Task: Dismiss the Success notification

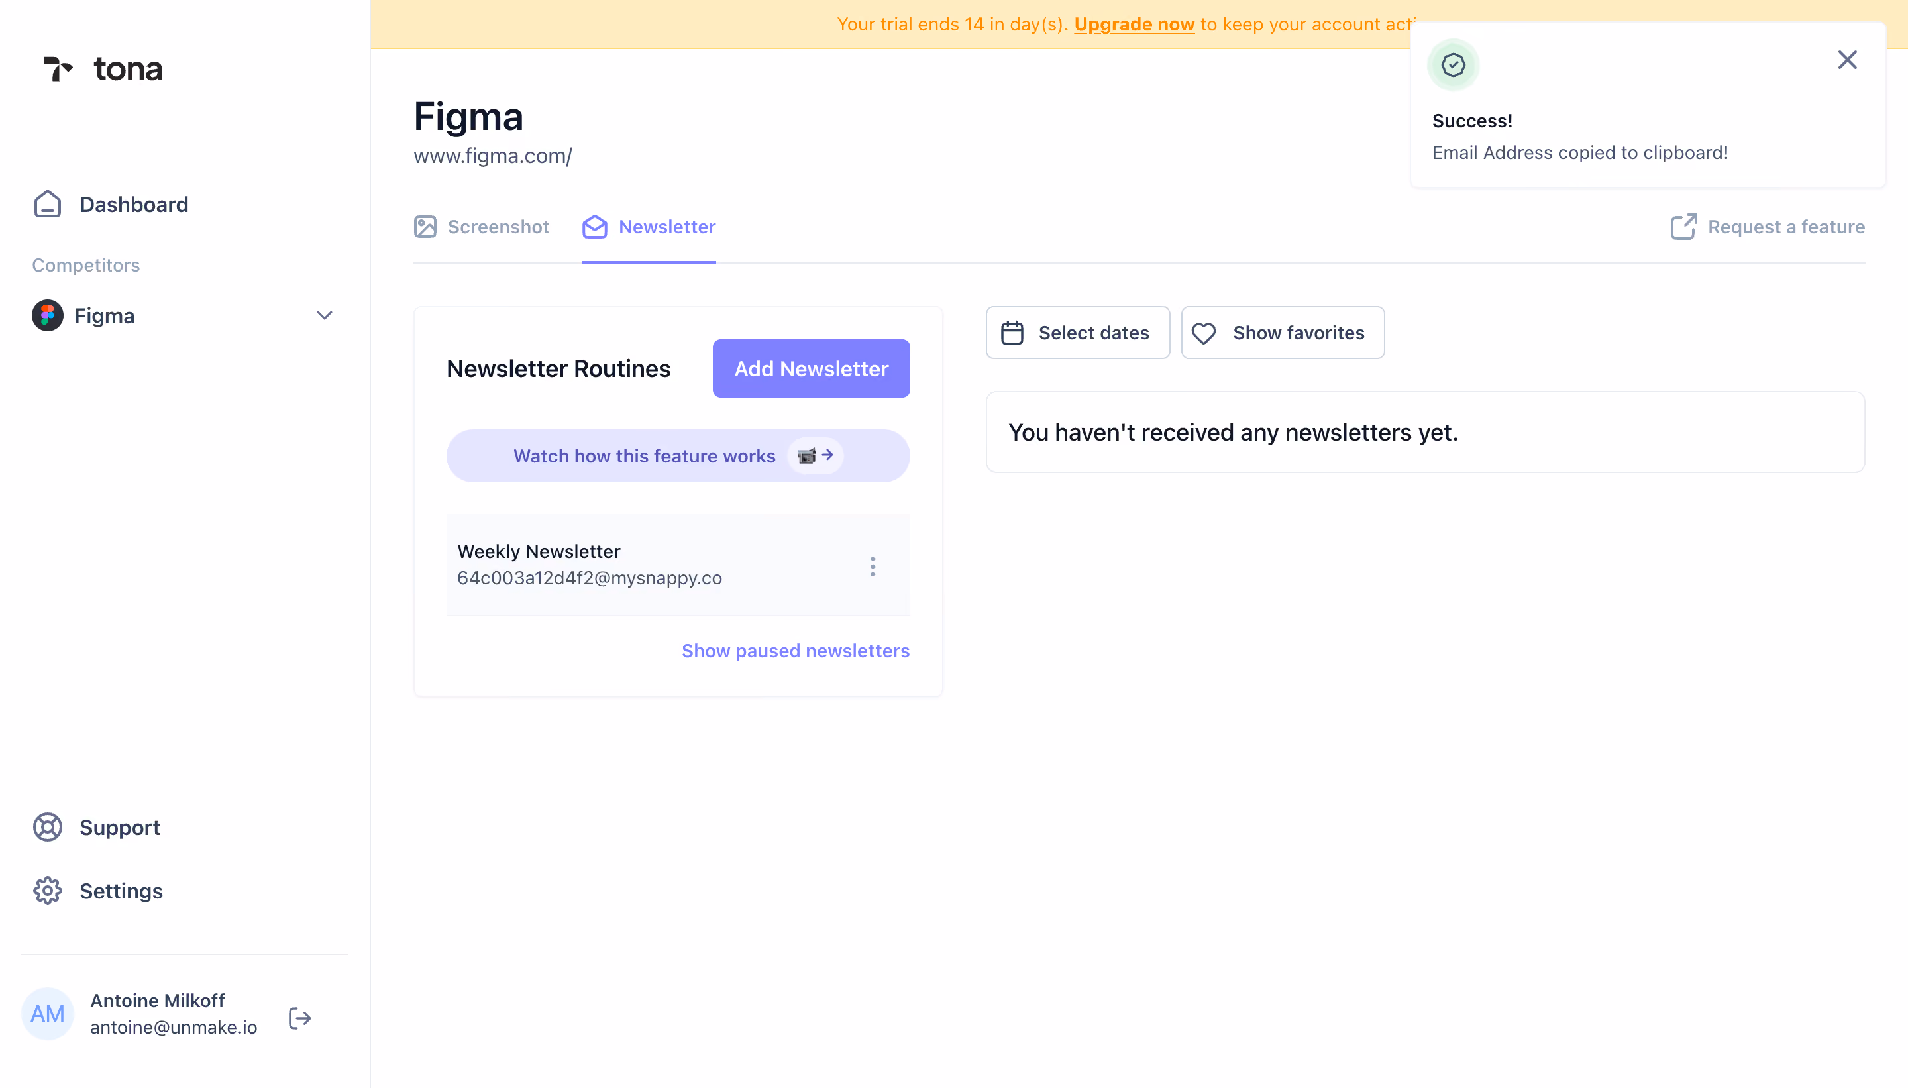Action: 1848,60
